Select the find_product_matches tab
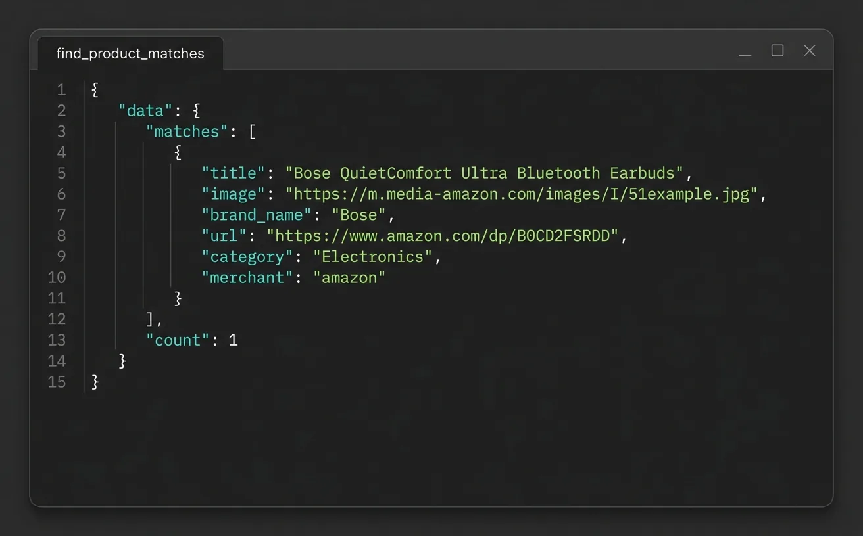 click(x=130, y=54)
